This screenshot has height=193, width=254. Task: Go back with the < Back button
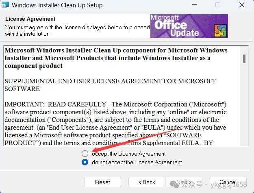click(147, 182)
